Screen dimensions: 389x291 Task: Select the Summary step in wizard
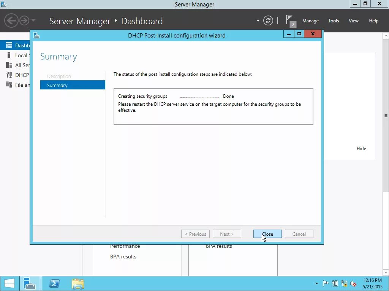[73, 85]
